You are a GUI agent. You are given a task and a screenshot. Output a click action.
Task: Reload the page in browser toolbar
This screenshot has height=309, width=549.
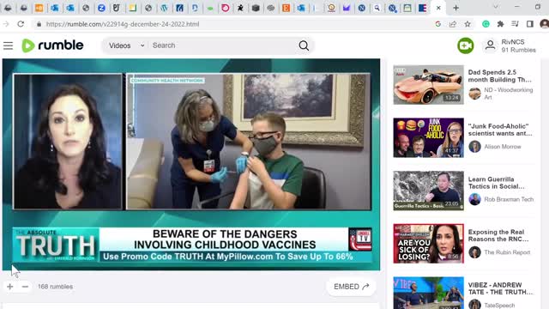(x=21, y=24)
